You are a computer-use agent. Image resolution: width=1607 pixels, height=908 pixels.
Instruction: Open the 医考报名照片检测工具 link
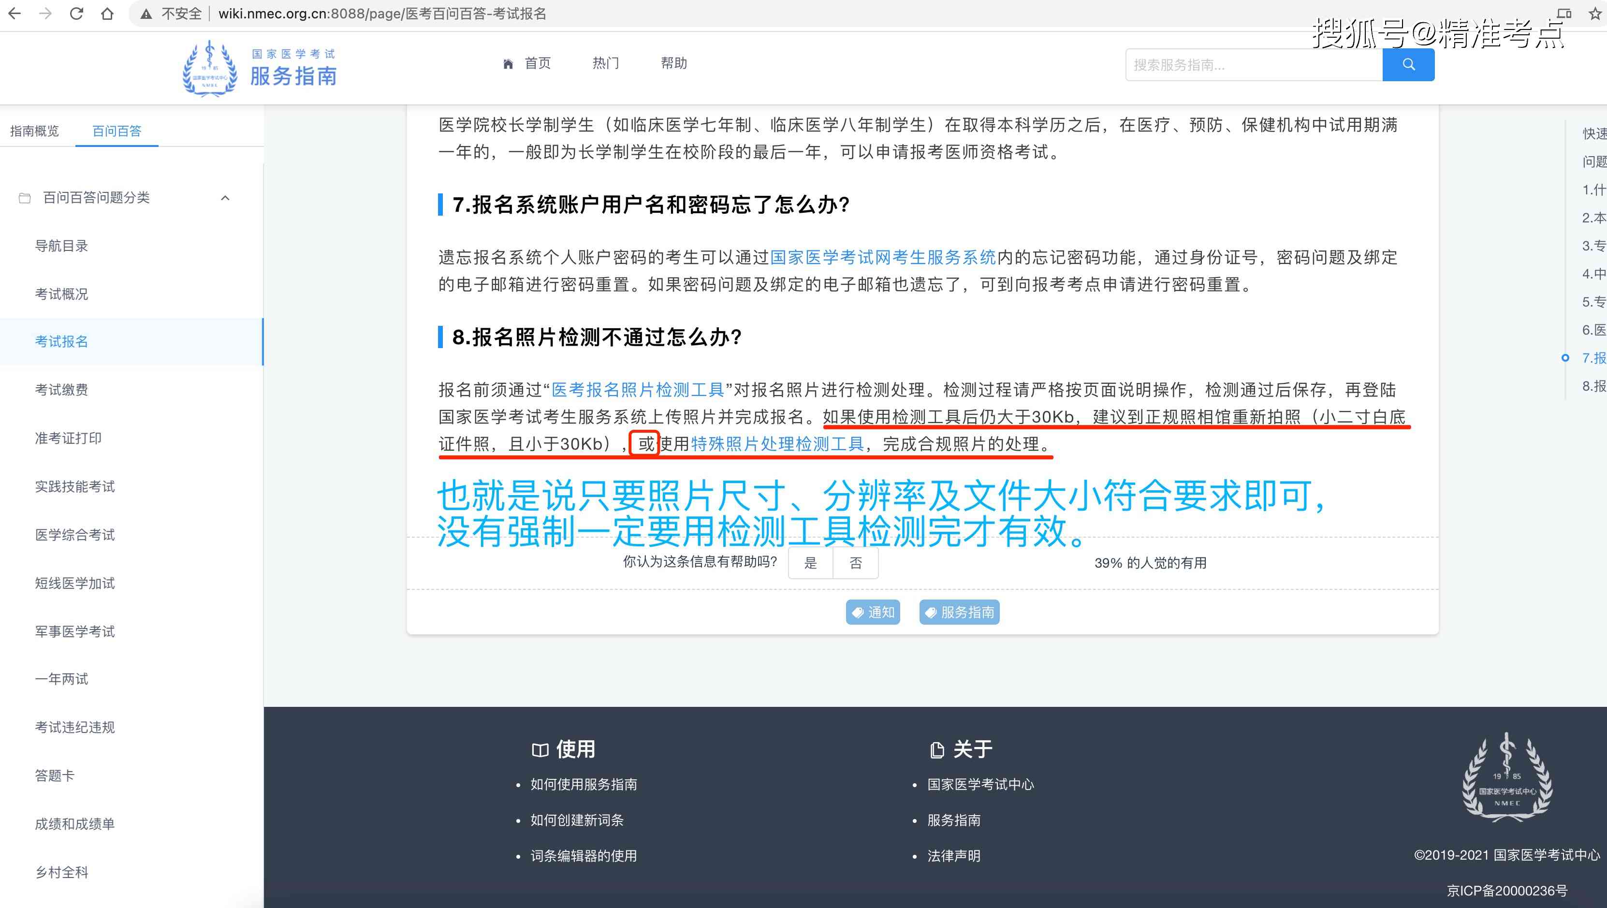coord(638,390)
